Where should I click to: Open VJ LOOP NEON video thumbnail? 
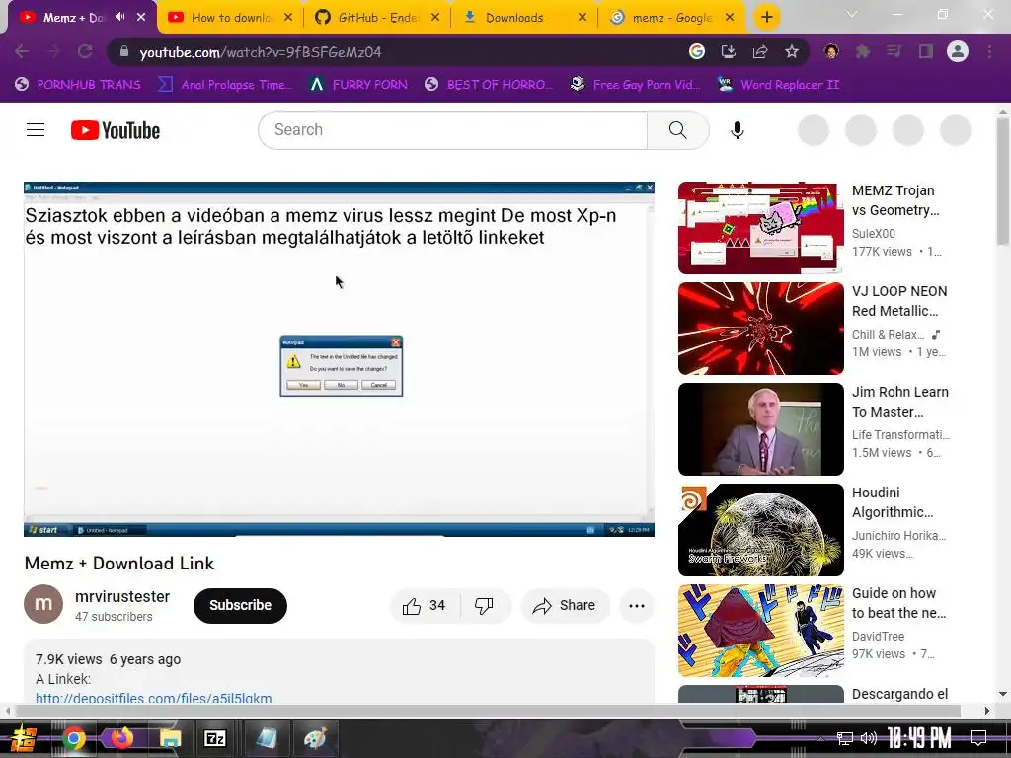click(761, 328)
